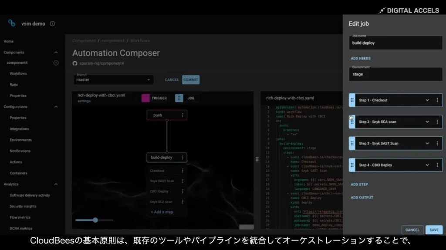446x250 pixels.
Task: Click CANCEL next to the COMMIT button
Action: [172, 80]
